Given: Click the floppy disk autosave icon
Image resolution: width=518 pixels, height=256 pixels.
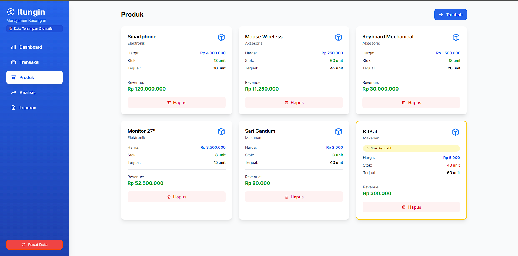Looking at the screenshot, I should pos(11,29).
